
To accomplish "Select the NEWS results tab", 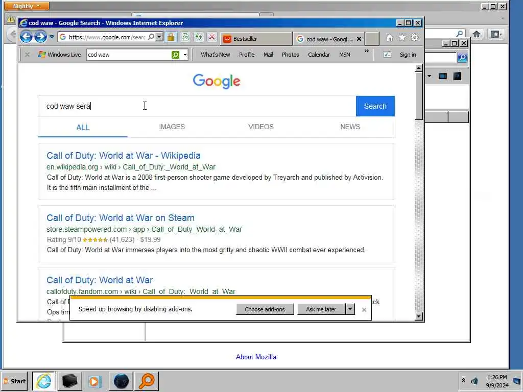I will click(350, 127).
